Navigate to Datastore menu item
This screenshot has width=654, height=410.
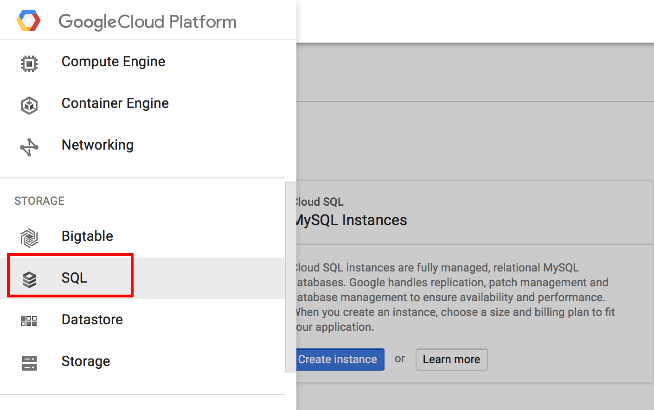click(x=92, y=320)
